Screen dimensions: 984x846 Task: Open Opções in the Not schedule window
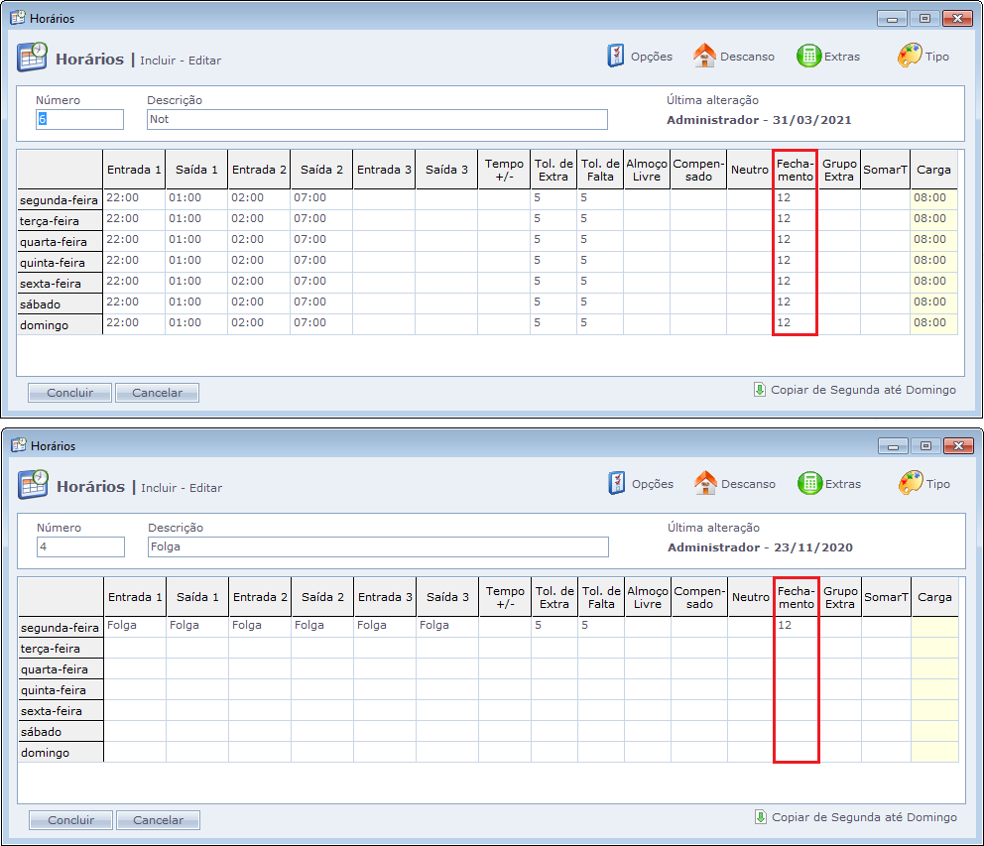coord(640,57)
